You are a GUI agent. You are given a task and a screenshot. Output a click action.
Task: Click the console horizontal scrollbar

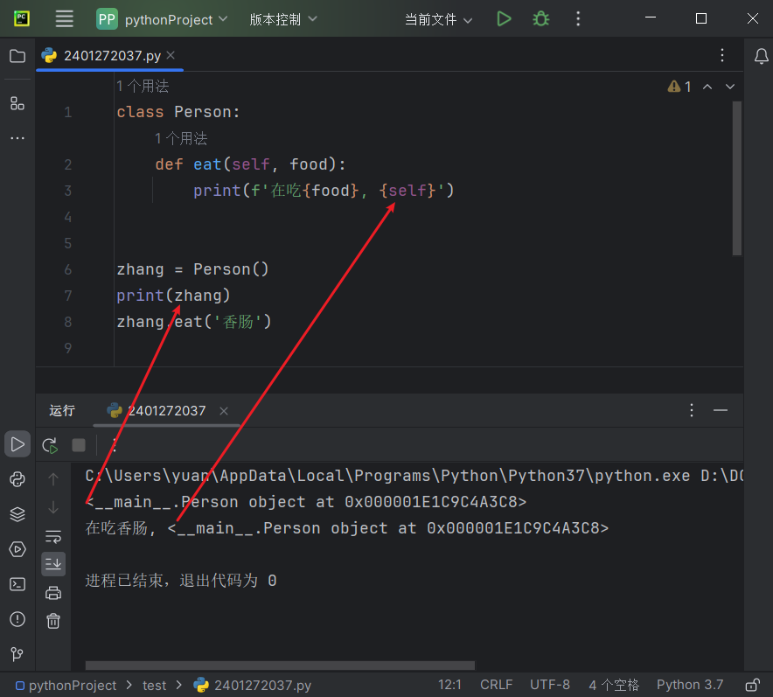tap(280, 666)
